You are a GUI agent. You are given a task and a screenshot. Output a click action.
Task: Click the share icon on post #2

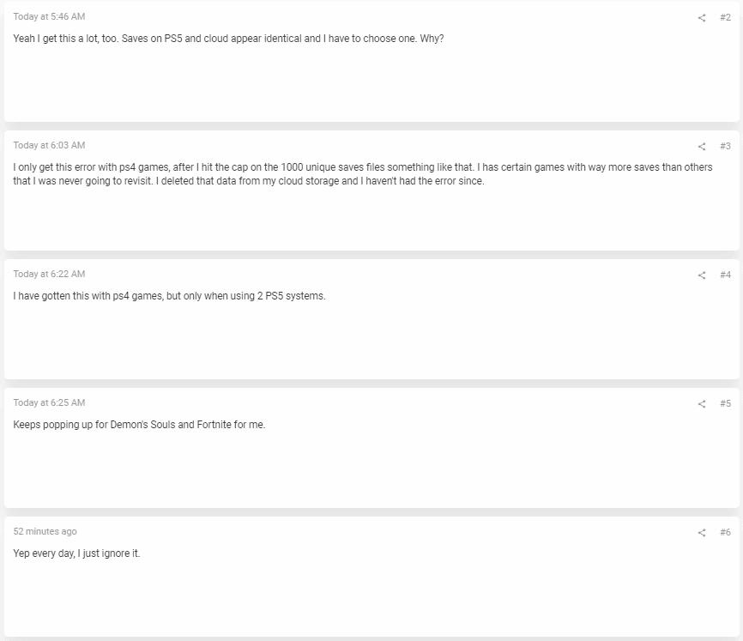click(702, 18)
